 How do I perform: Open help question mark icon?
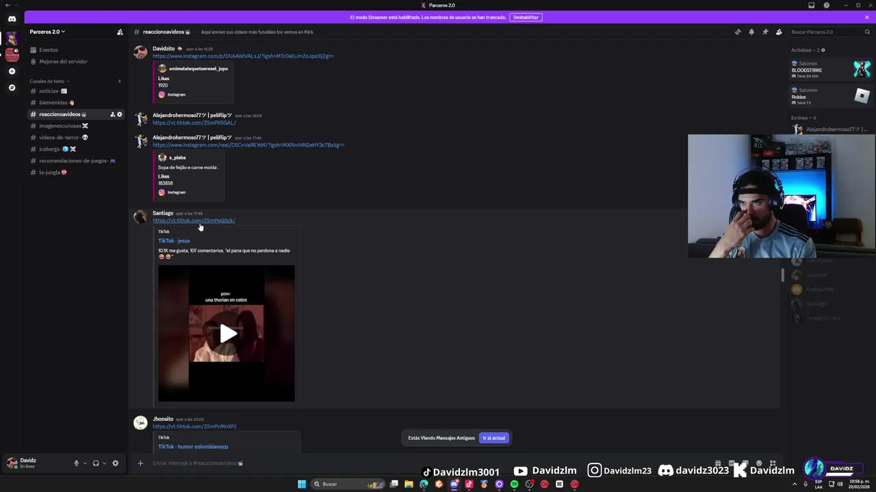[x=827, y=5]
